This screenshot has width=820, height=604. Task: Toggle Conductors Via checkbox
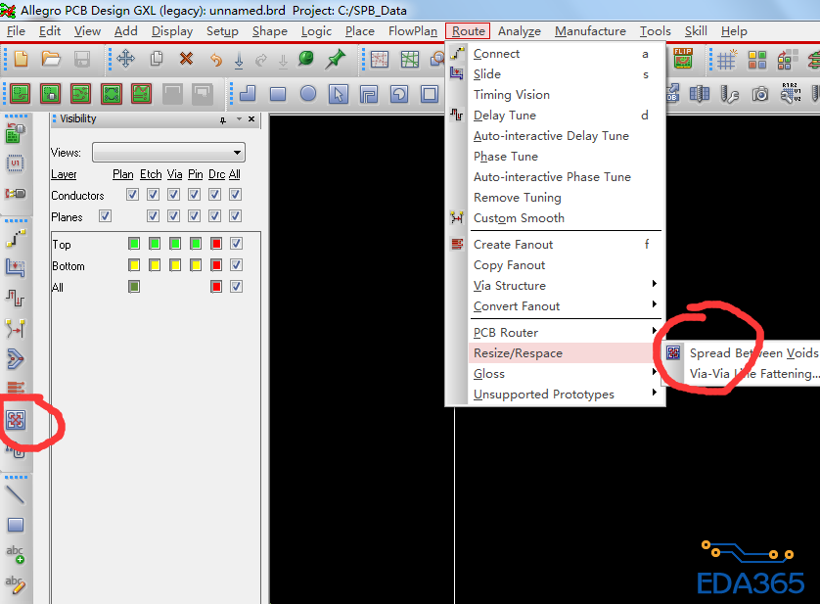(x=173, y=195)
